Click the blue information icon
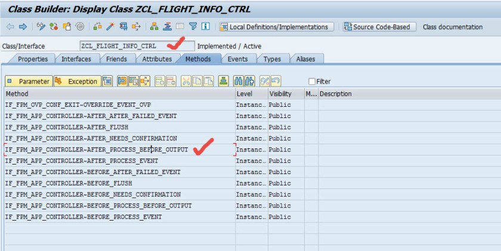 coord(205,27)
